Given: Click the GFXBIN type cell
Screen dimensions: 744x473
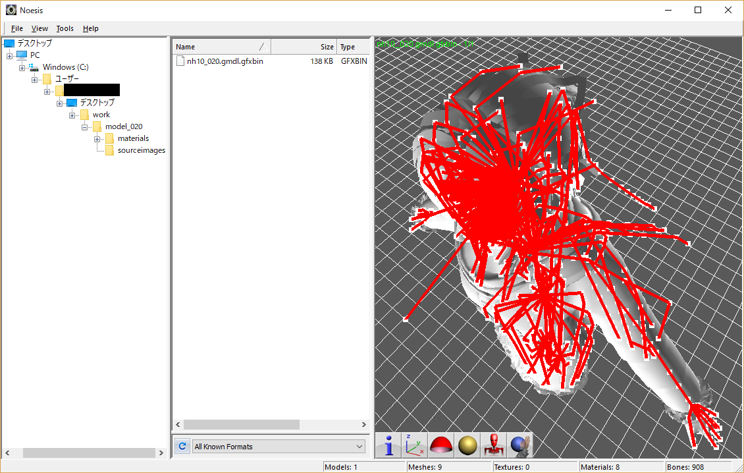Looking at the screenshot, I should tap(354, 61).
